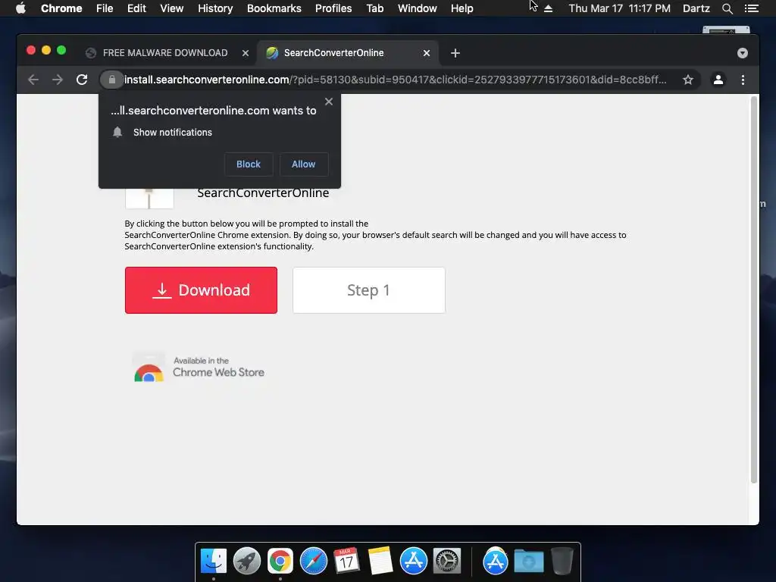Open the Downloads folder in the Dock
This screenshot has width=776, height=582.
pyautogui.click(x=528, y=562)
